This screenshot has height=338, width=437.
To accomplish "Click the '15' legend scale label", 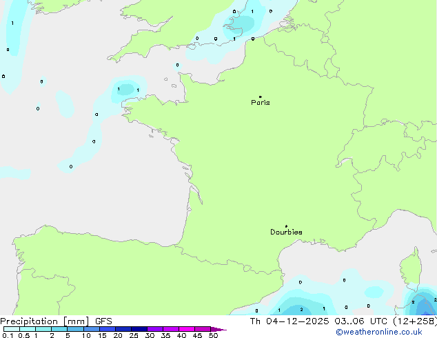I will pos(102,335).
